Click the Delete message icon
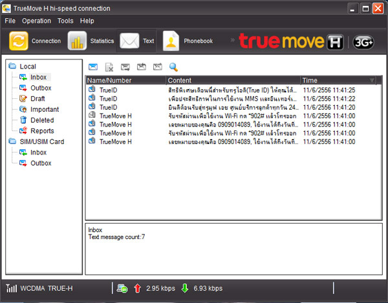Image resolution: width=388 pixels, height=303 pixels. [109, 67]
